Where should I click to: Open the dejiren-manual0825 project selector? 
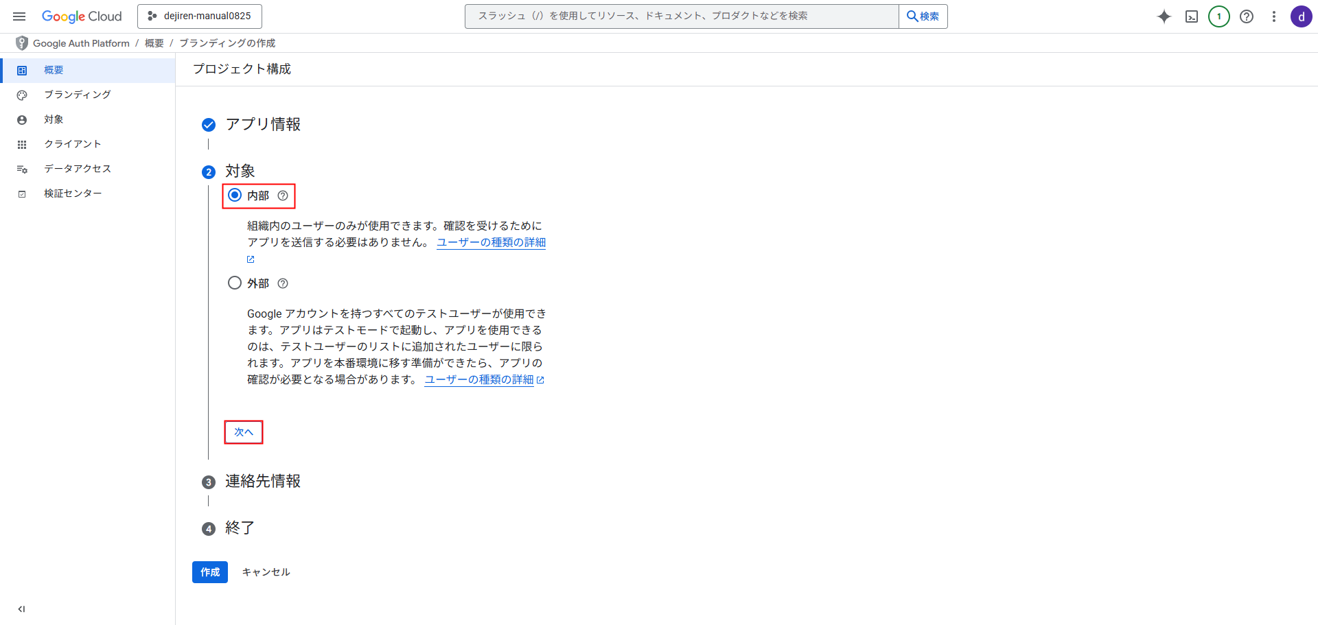pos(200,16)
